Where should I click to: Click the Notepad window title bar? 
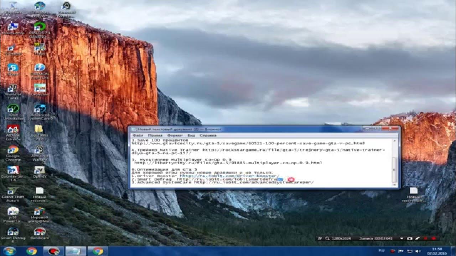[264, 129]
